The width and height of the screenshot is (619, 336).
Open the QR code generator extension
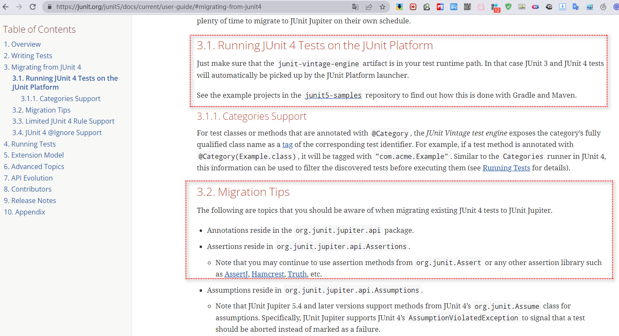click(x=467, y=7)
